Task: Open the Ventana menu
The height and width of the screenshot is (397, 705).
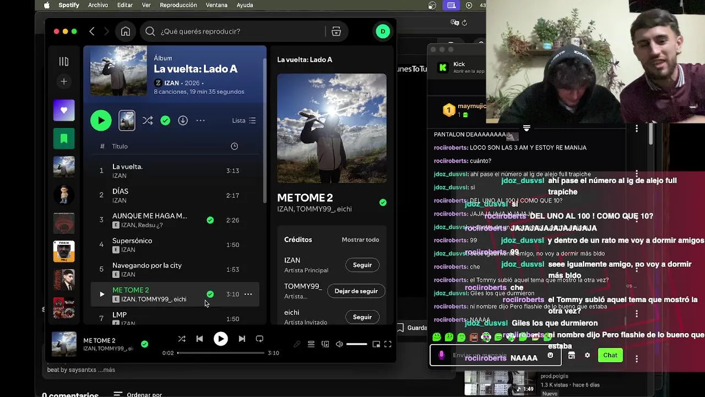Action: coord(216,5)
